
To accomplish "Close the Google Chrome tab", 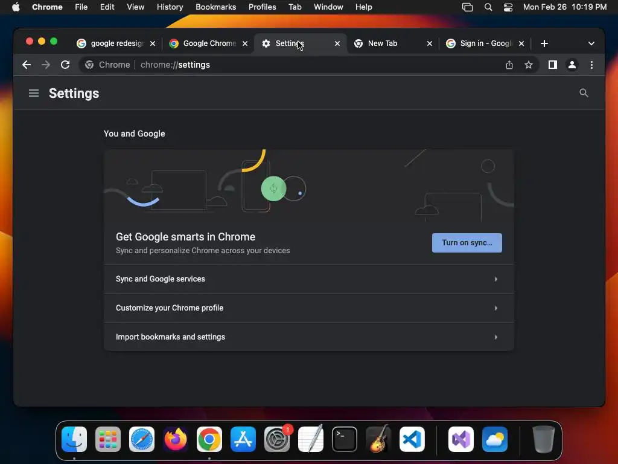I will 245,43.
